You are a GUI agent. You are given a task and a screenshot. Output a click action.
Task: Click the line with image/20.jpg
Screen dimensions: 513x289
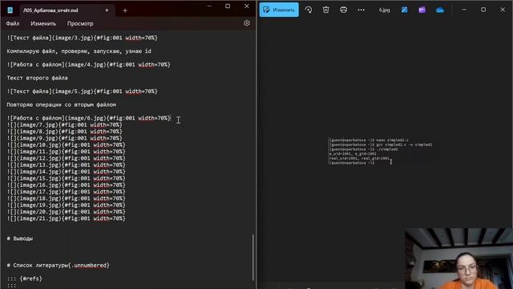coord(66,212)
